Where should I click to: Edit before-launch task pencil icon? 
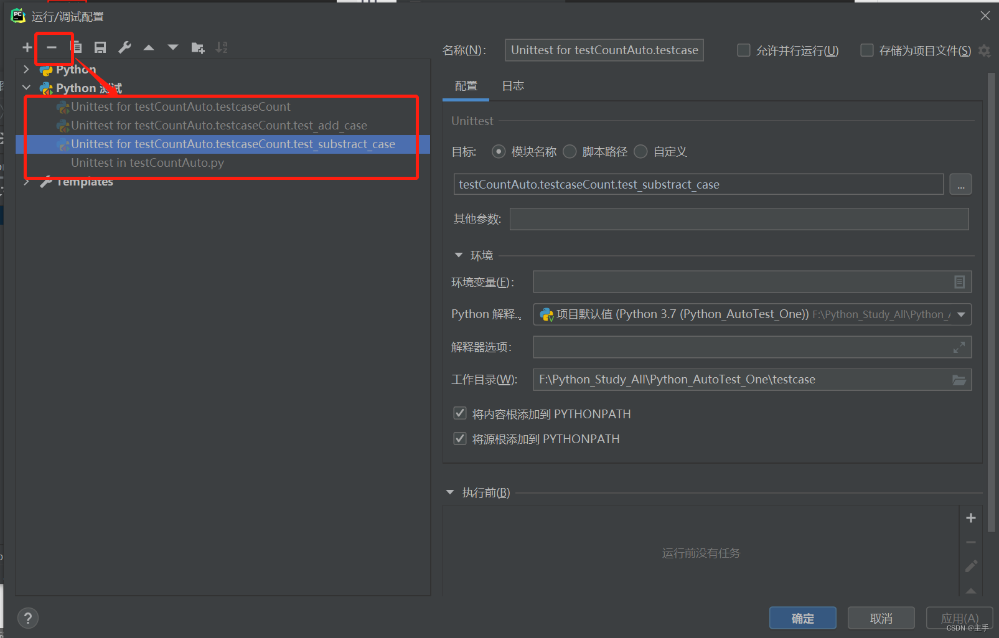(970, 566)
